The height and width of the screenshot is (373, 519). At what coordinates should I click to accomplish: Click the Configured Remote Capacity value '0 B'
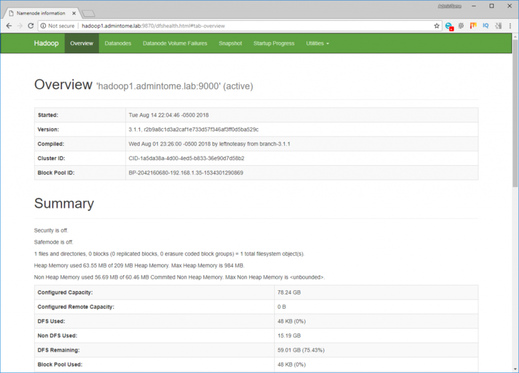281,307
